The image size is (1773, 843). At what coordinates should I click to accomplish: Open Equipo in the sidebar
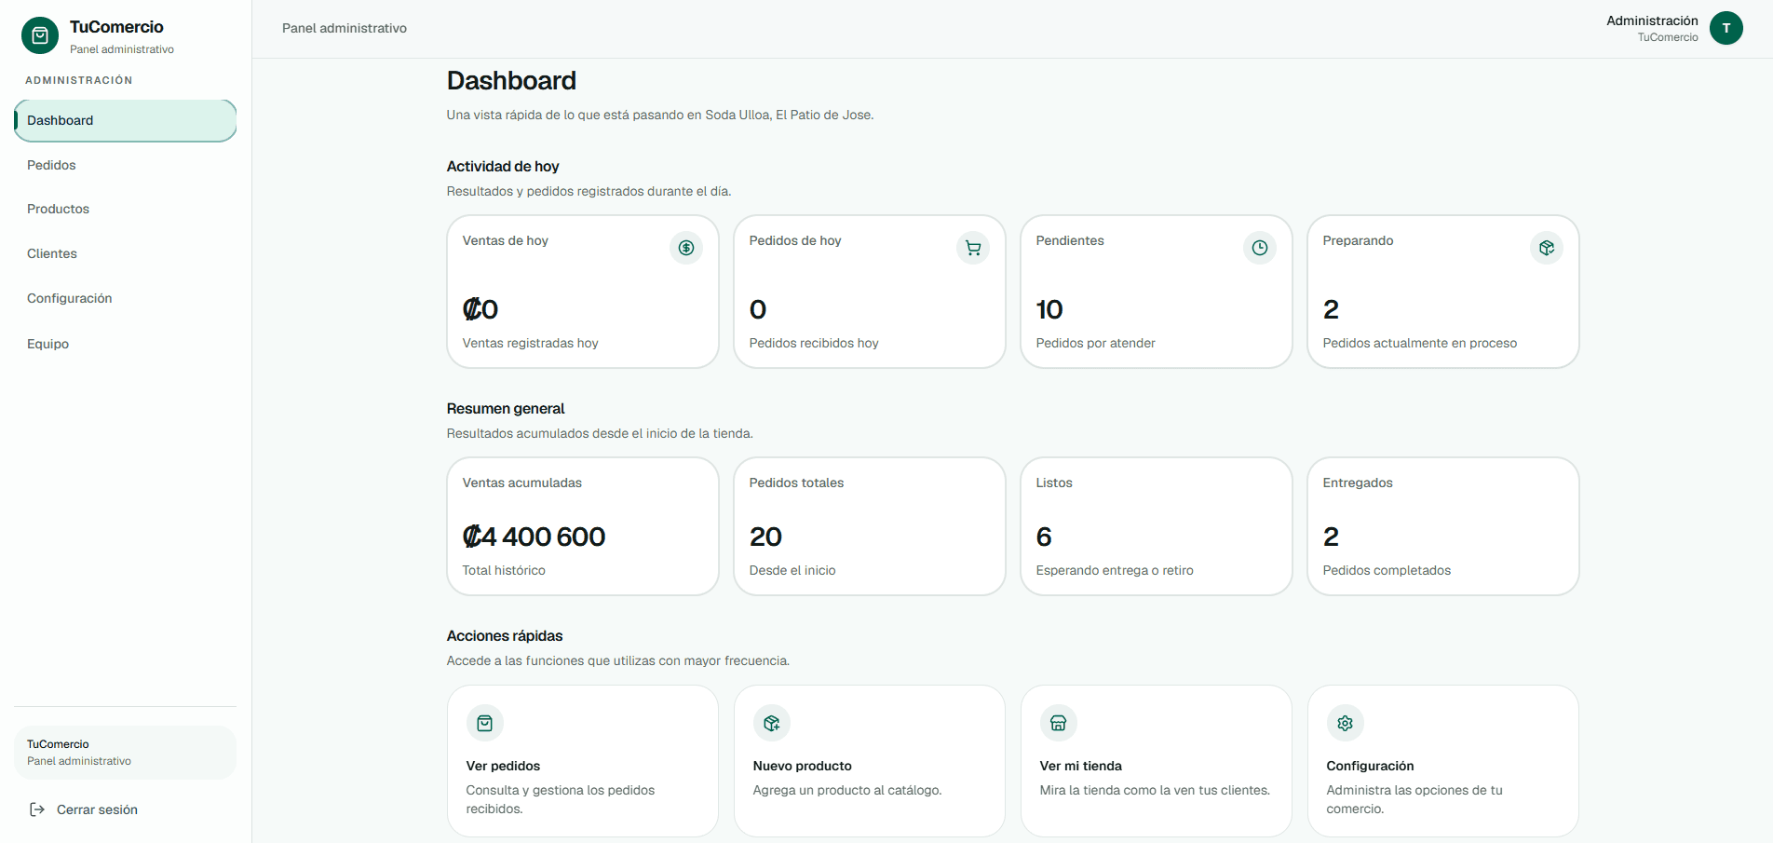pyautogui.click(x=126, y=344)
